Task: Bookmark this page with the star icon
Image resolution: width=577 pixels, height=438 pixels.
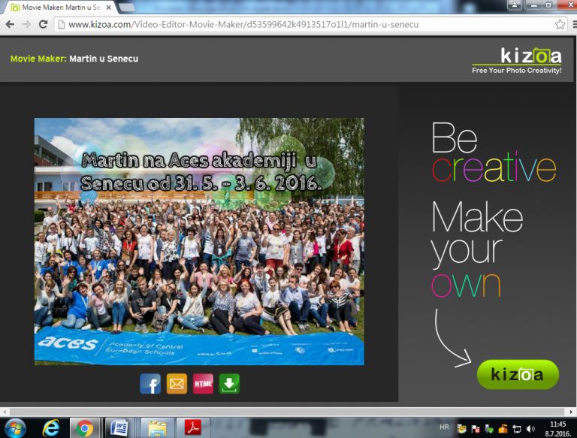Action: (x=560, y=24)
